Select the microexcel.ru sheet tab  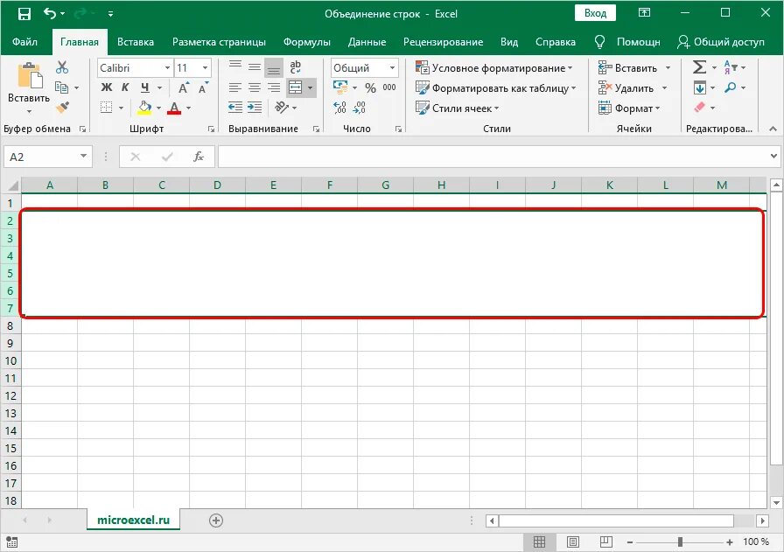tap(134, 520)
